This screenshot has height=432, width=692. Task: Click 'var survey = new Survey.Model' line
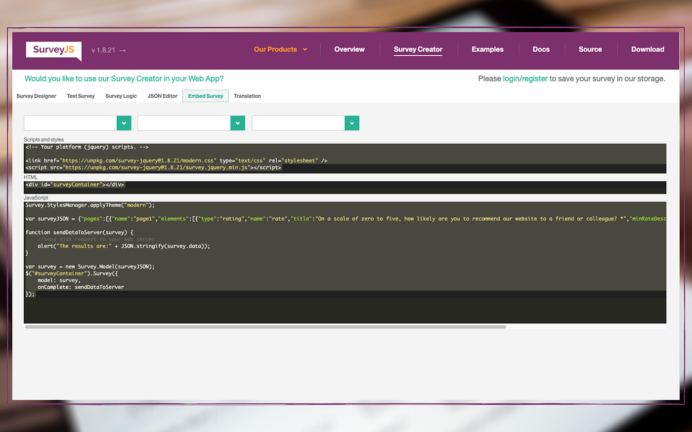coord(90,267)
